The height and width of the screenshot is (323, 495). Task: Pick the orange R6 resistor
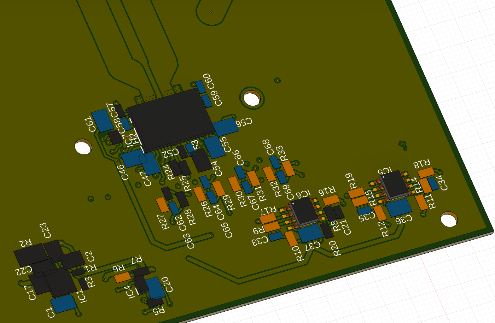[x=123, y=277]
